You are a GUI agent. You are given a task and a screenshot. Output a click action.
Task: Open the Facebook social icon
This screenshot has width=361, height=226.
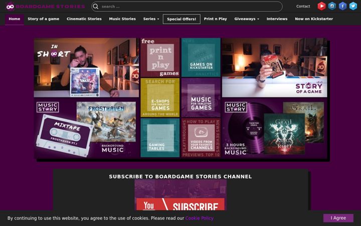point(342,6)
